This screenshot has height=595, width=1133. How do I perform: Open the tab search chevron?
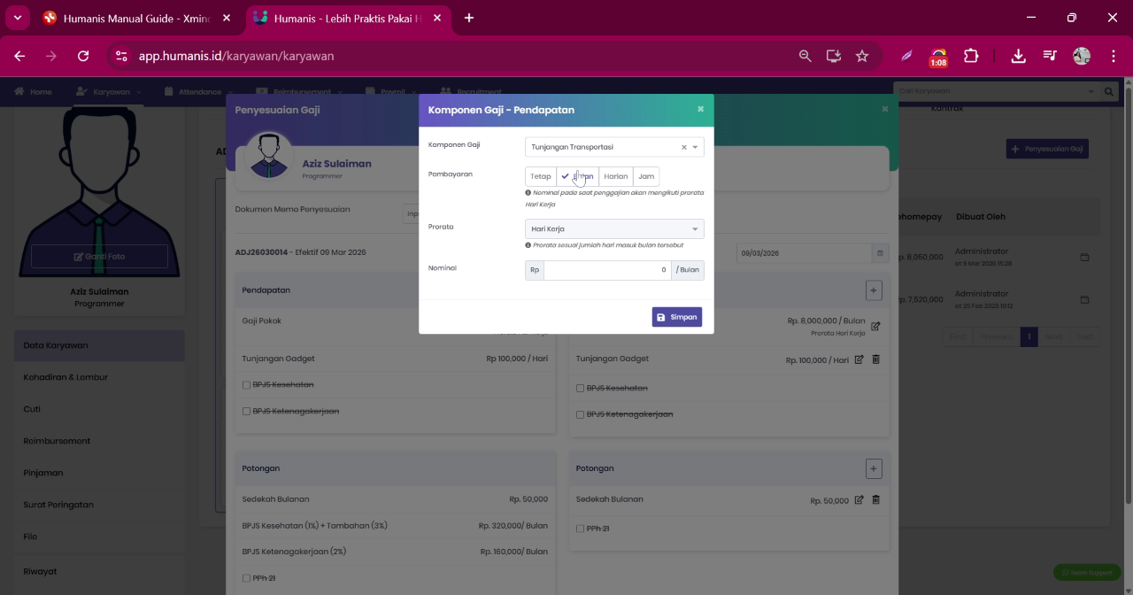pos(17,18)
